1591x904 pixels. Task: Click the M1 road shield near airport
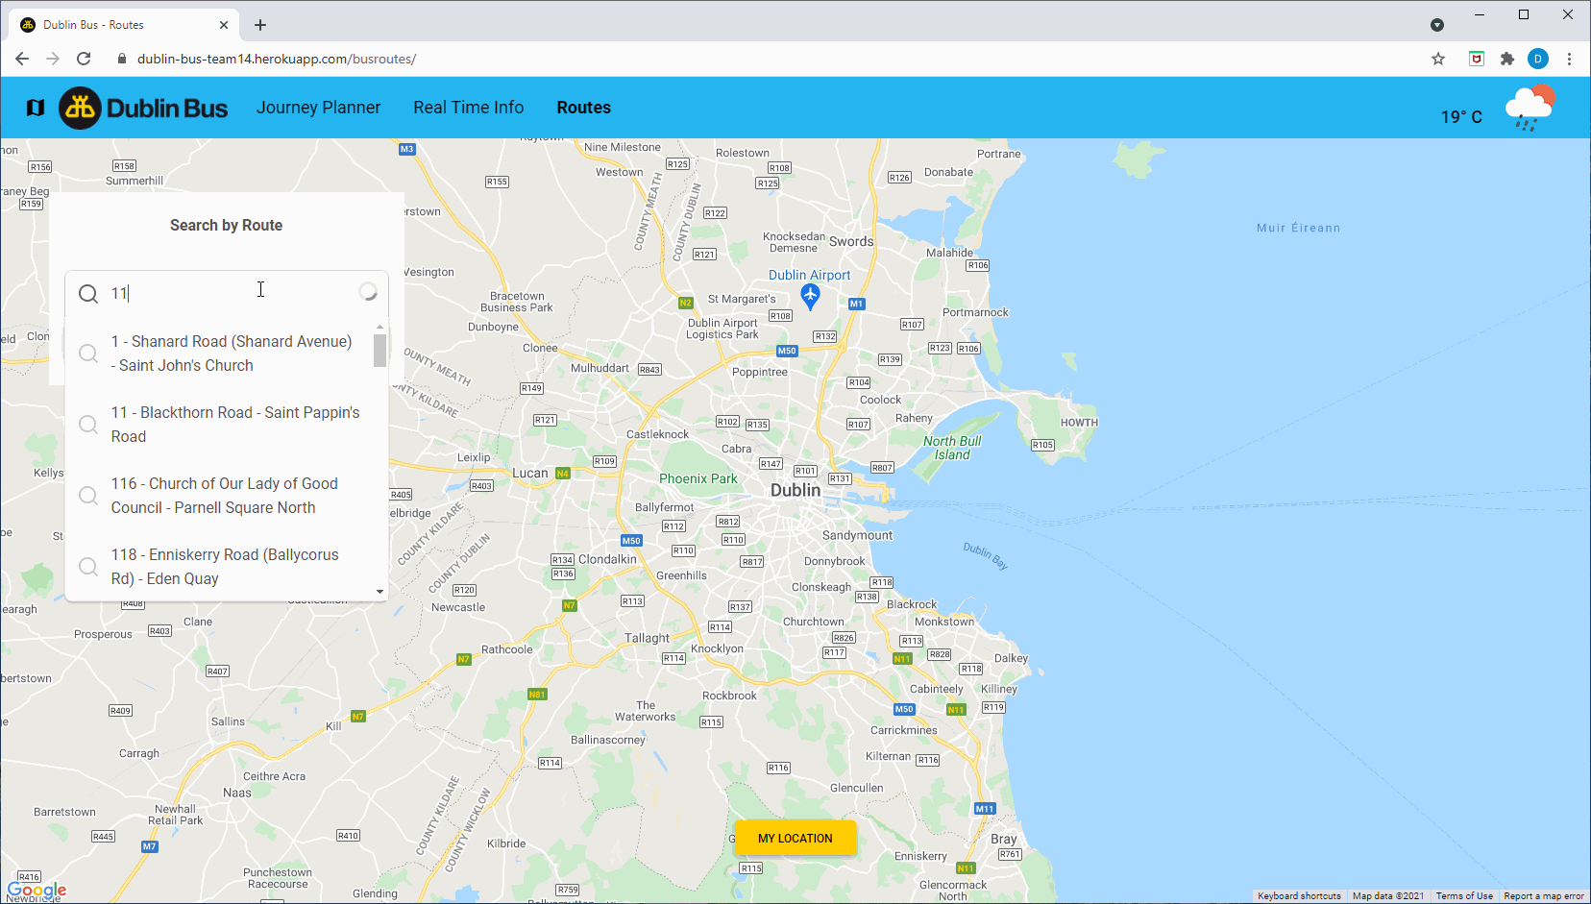click(x=856, y=304)
